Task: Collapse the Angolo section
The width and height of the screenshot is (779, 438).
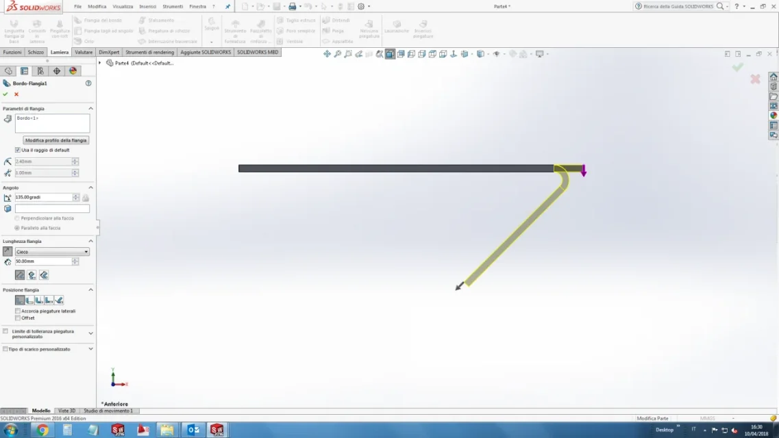Action: (x=91, y=188)
